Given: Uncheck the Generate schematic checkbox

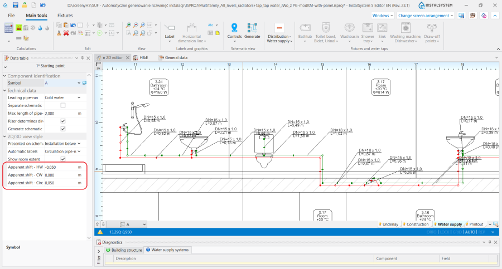Looking at the screenshot, I should pyautogui.click(x=63, y=129).
